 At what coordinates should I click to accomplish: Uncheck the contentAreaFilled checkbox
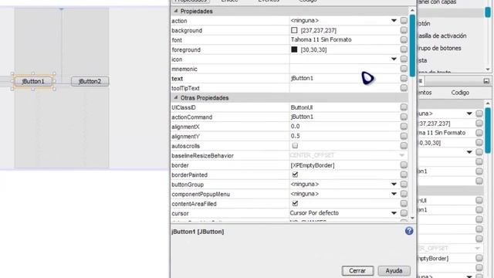(295, 203)
